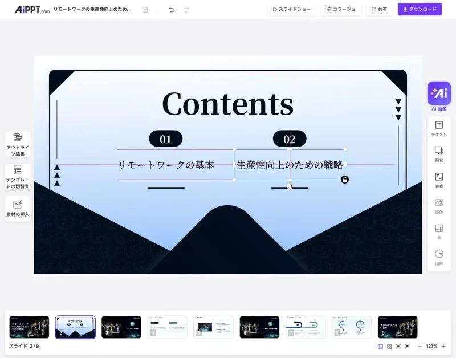Select the テキスト tool
The image size is (456, 358).
[x=439, y=129]
